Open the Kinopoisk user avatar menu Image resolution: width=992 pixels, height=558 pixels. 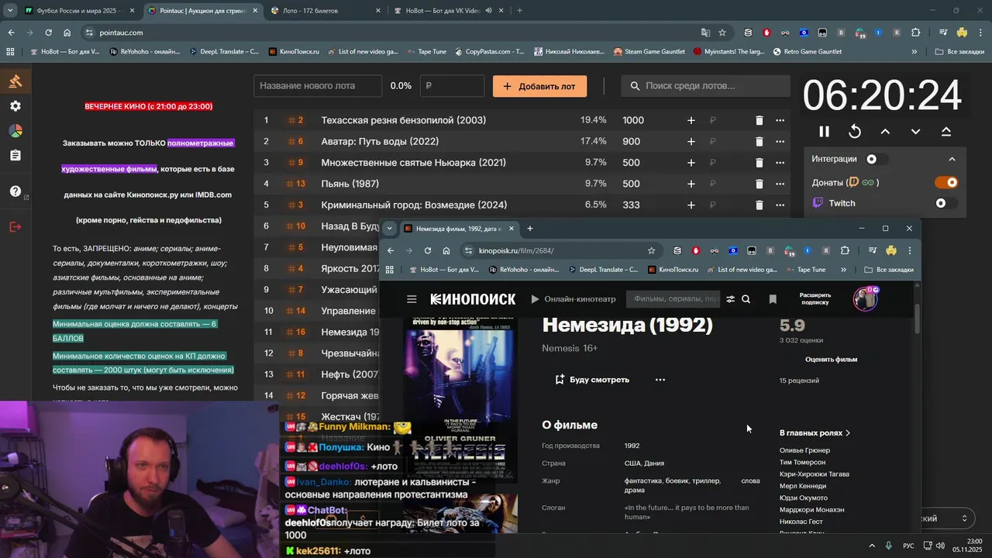[865, 298]
